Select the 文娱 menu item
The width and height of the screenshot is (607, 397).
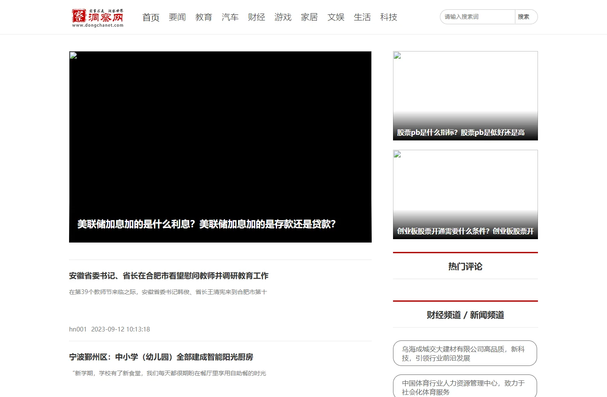[336, 17]
